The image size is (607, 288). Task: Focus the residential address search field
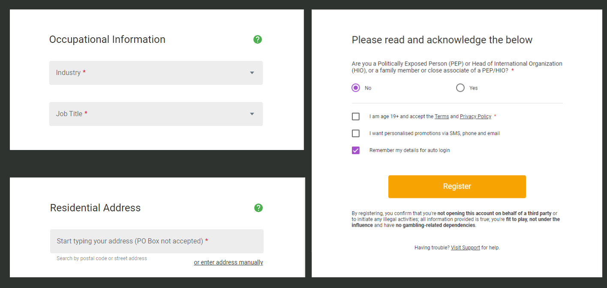click(157, 241)
